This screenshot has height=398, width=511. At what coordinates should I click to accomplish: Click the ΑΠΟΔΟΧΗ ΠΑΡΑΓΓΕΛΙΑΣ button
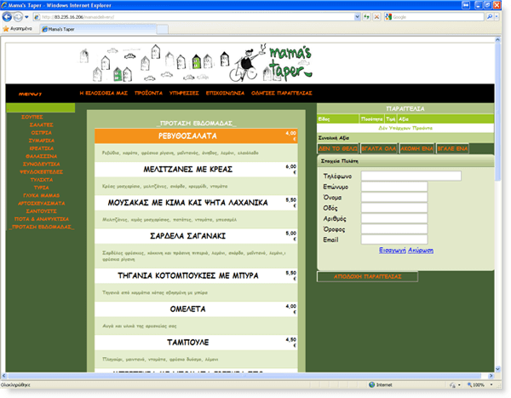[367, 277]
